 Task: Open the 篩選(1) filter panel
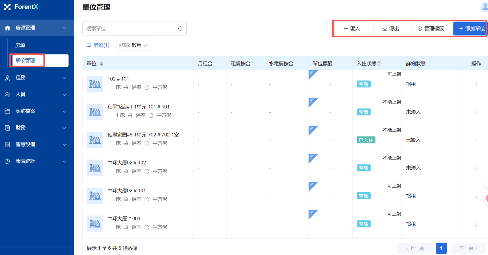coord(98,45)
